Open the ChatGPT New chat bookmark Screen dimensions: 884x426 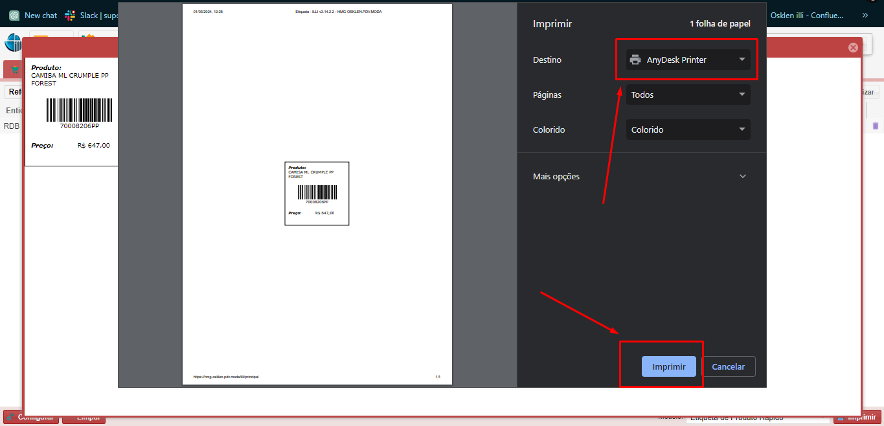(x=33, y=15)
